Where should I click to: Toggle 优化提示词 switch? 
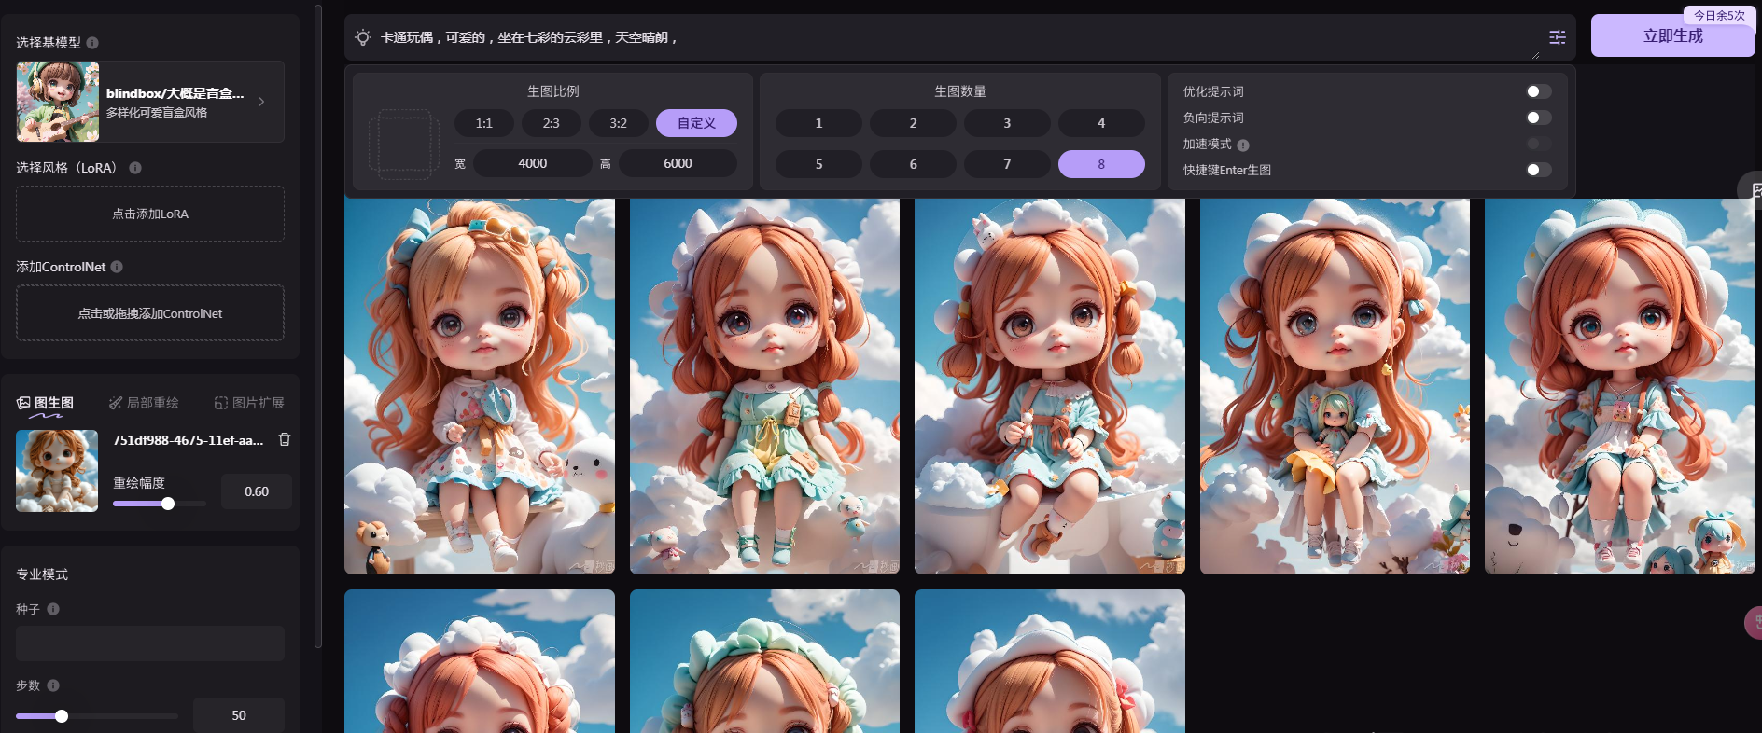[x=1539, y=91]
